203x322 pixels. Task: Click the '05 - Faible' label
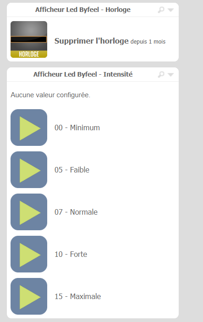tap(72, 170)
